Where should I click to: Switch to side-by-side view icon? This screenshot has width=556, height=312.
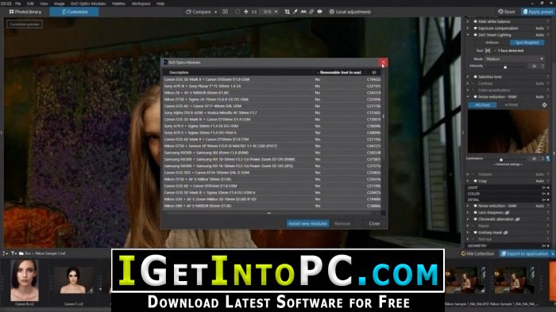225,12
